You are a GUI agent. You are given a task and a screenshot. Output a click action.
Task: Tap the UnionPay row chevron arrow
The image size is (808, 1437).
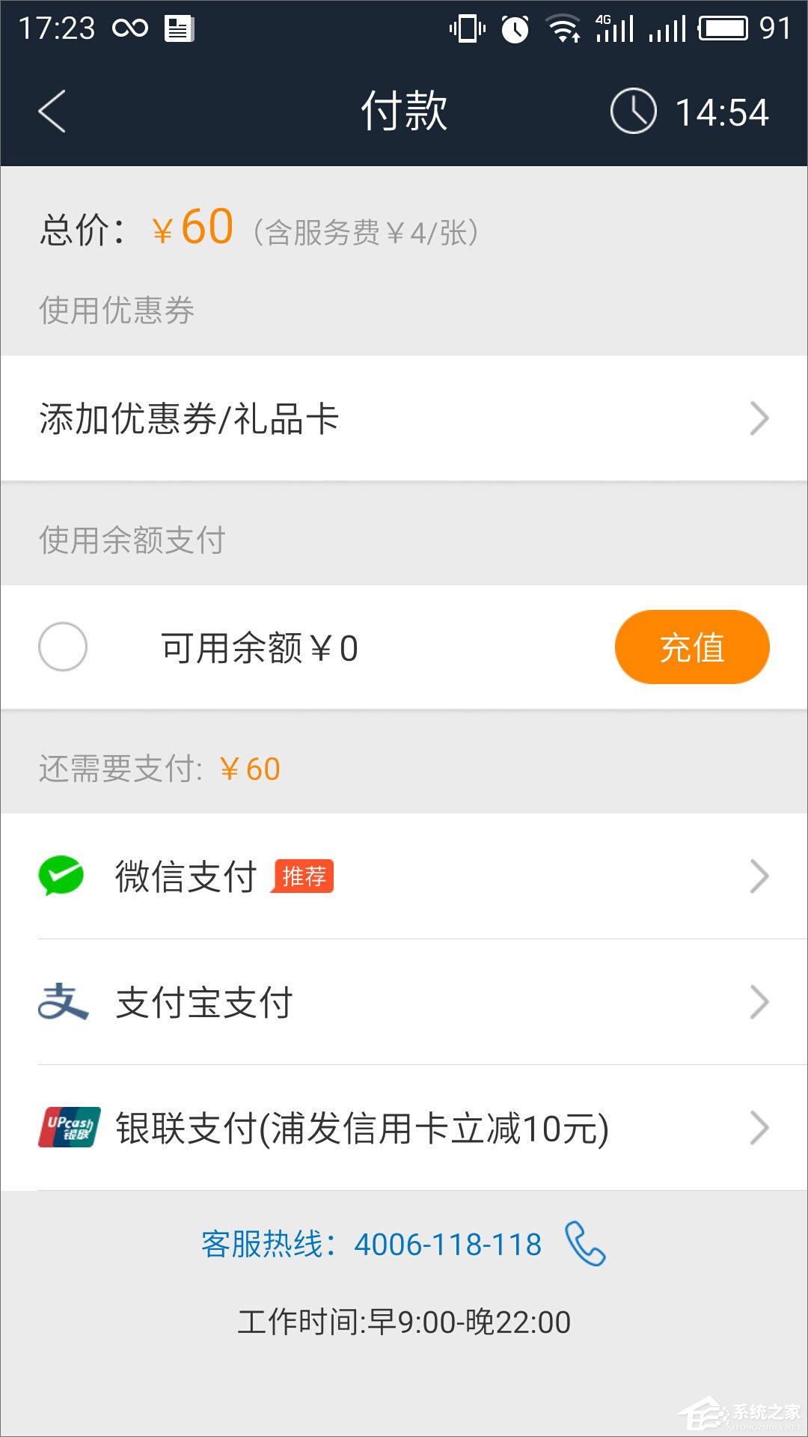pos(759,1128)
